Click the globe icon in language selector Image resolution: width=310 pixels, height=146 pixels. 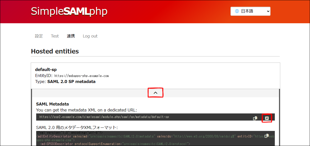point(237,11)
